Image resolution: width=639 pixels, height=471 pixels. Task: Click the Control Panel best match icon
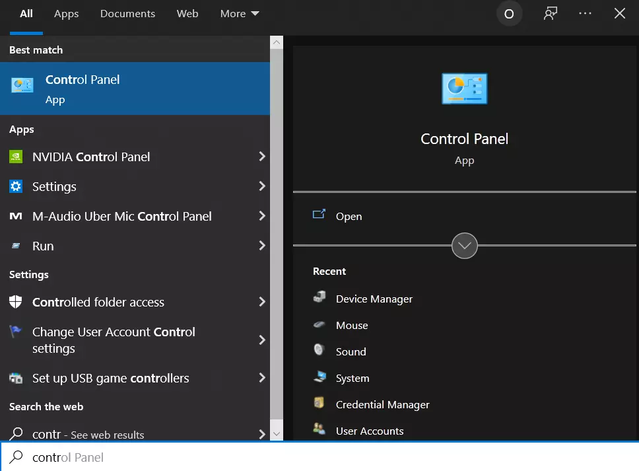point(22,85)
